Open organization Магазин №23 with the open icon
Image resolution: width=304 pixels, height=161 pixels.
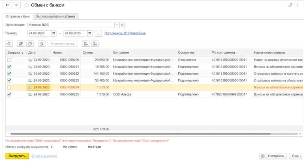[x=122, y=25]
